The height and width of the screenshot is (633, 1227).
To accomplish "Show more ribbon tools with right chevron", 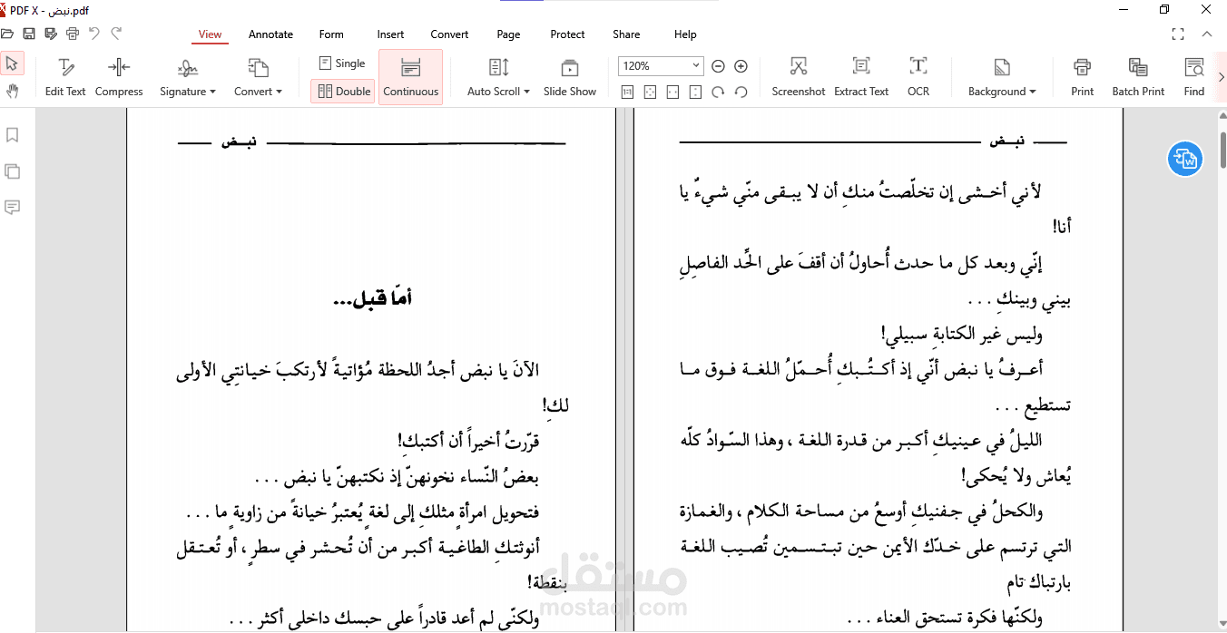I will pyautogui.click(x=1221, y=77).
